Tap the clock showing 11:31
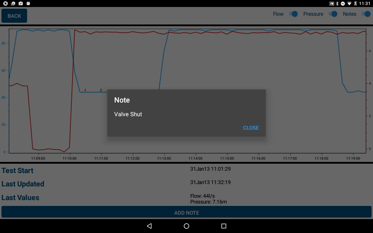Viewport: 373px width, 233px height. click(x=365, y=3)
